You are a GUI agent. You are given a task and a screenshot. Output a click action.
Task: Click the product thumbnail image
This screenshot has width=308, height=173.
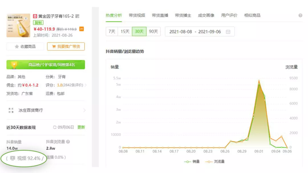click(18, 25)
